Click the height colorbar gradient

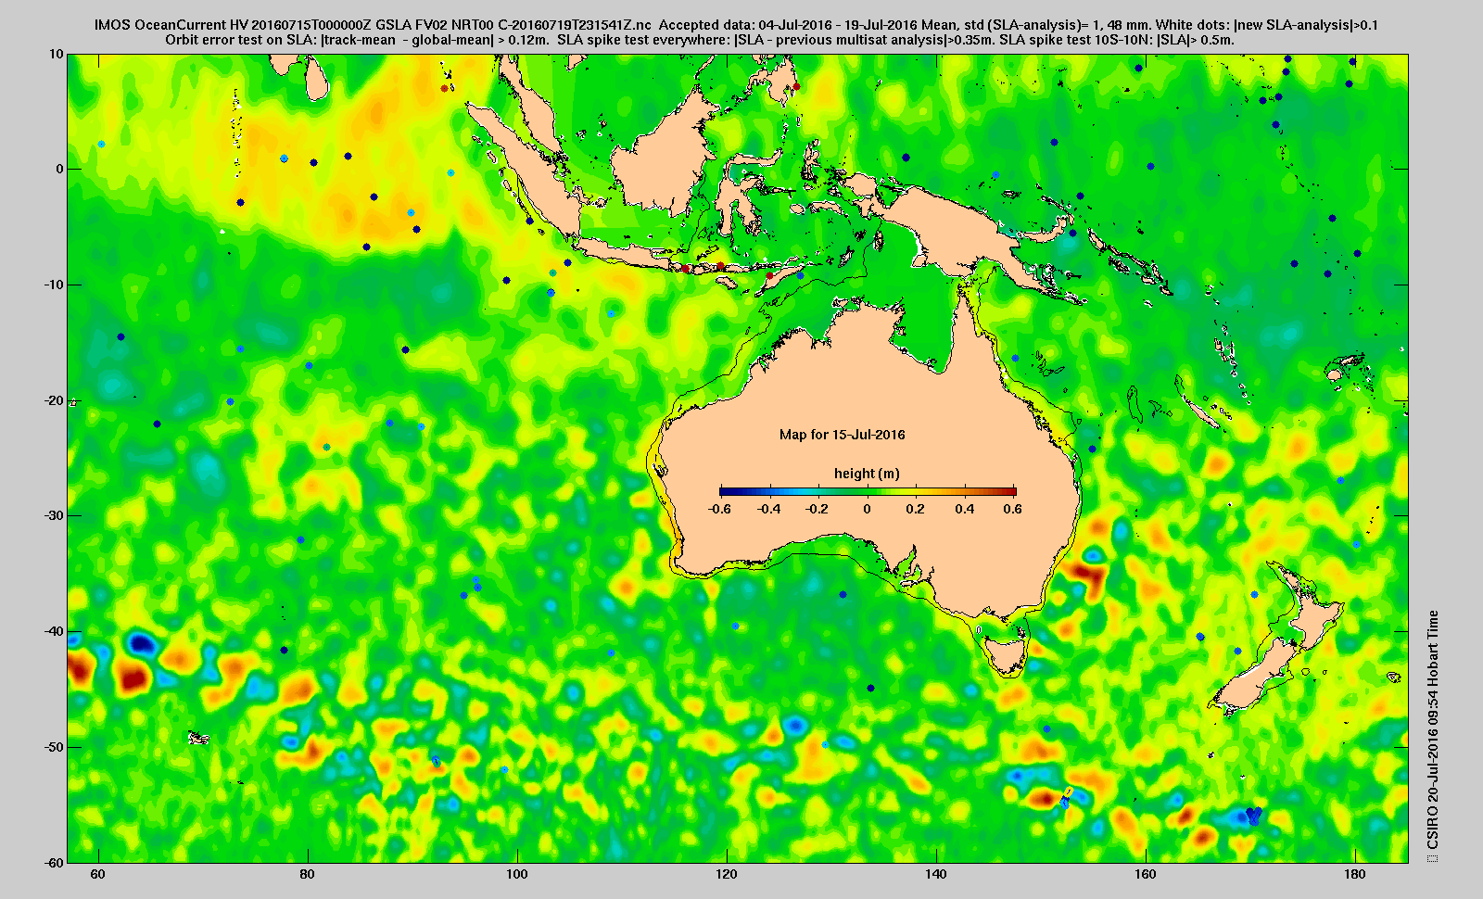click(x=868, y=491)
